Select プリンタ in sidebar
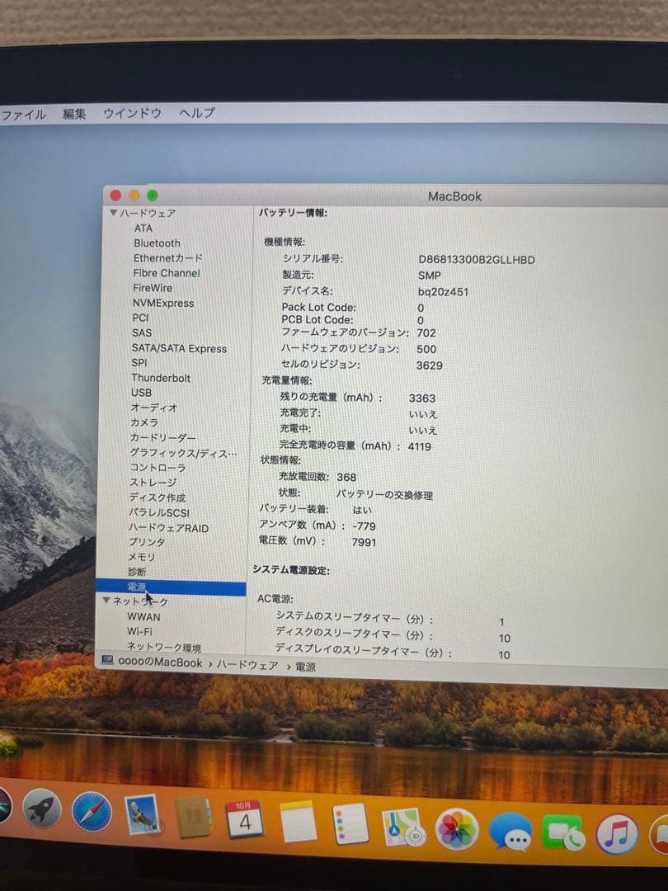 click(x=147, y=541)
